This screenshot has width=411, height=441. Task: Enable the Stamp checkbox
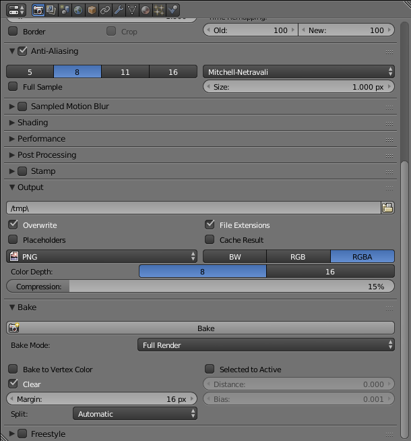pyautogui.click(x=22, y=171)
